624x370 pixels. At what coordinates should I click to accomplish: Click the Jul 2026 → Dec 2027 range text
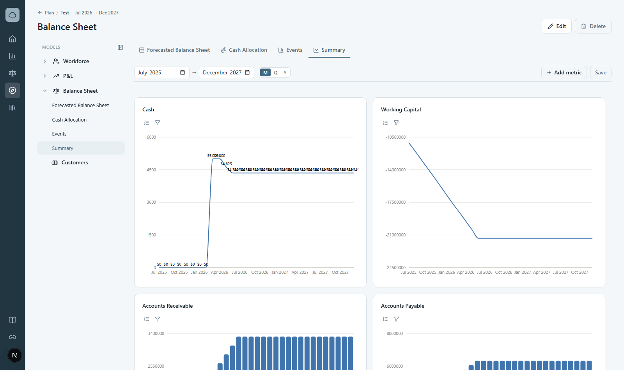click(x=97, y=13)
